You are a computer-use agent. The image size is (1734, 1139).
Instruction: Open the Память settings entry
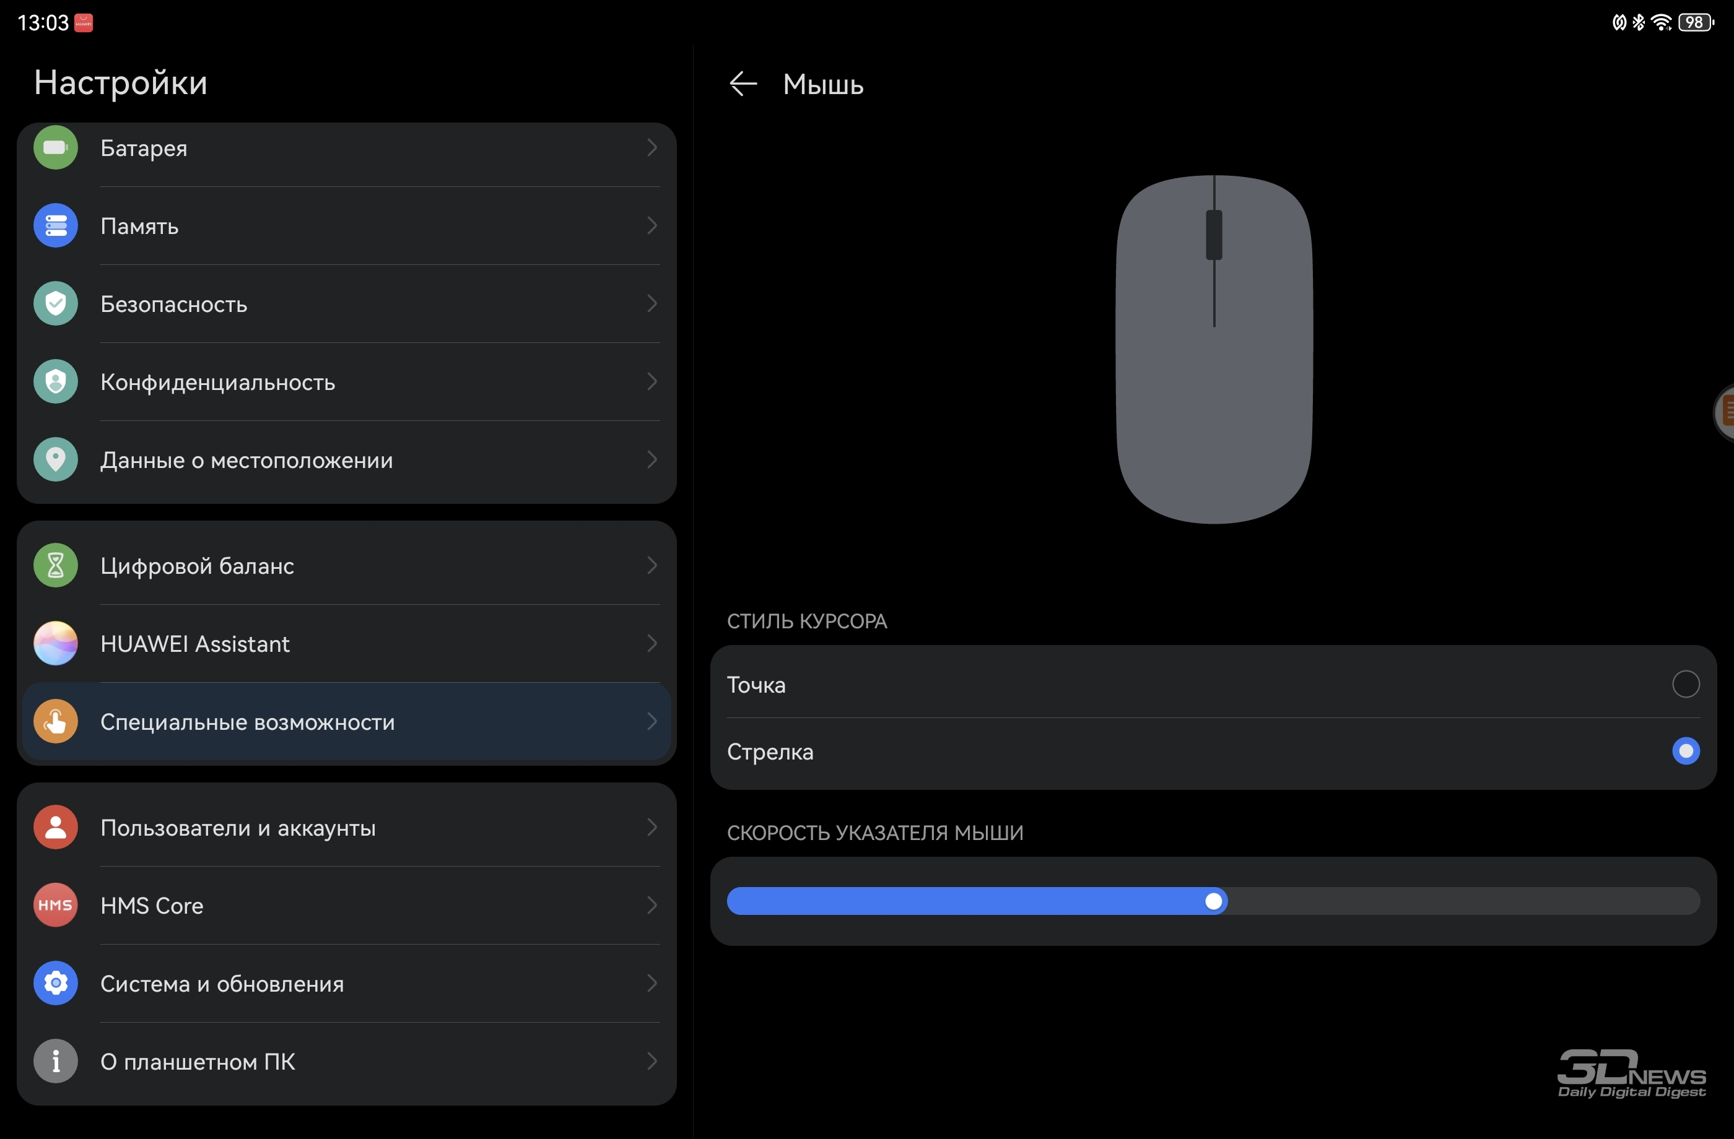point(347,226)
